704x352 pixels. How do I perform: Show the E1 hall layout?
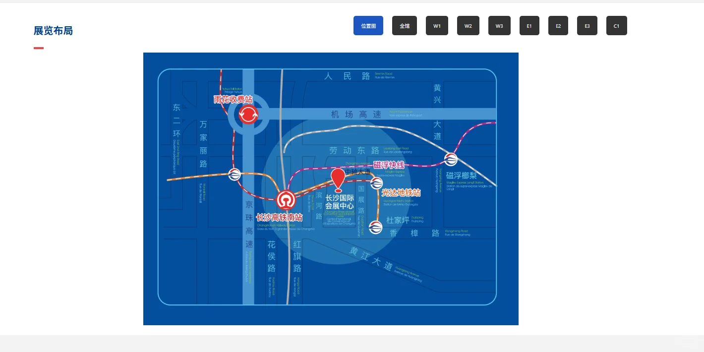[x=529, y=26]
